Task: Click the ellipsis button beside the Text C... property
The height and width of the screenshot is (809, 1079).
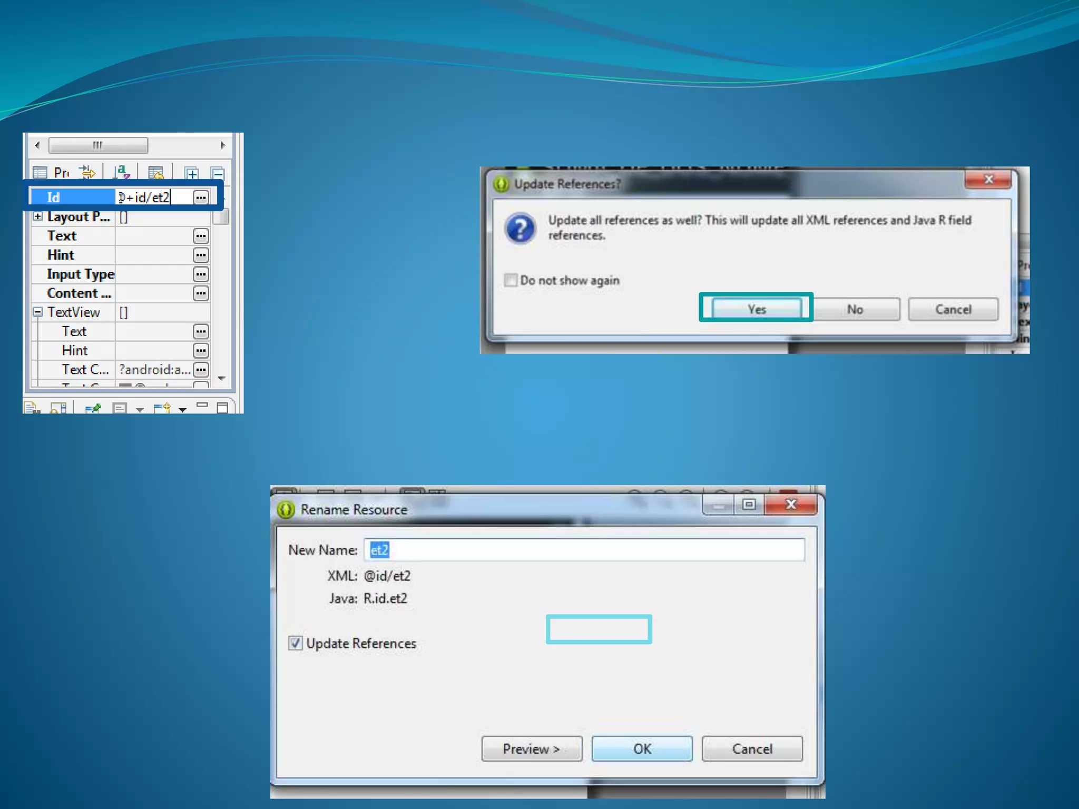Action: pos(201,370)
